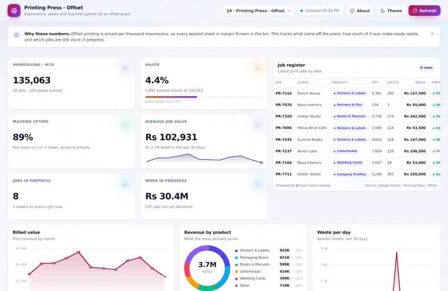Click the Rs 30.4M work in progress value

pos(167,196)
